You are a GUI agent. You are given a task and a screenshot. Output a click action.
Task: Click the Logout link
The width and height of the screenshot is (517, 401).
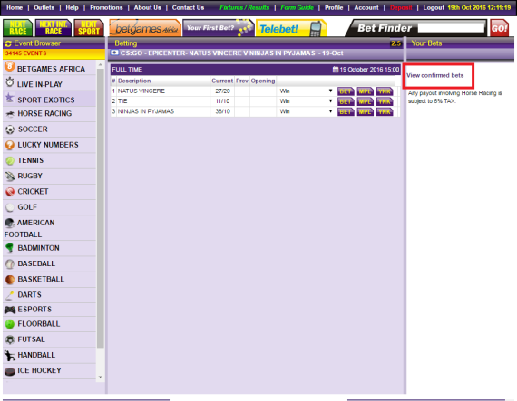434,7
